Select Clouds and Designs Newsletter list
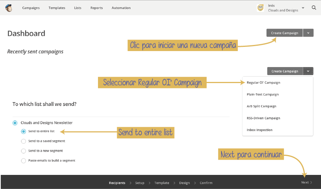The image size is (321, 189). (x=15, y=123)
